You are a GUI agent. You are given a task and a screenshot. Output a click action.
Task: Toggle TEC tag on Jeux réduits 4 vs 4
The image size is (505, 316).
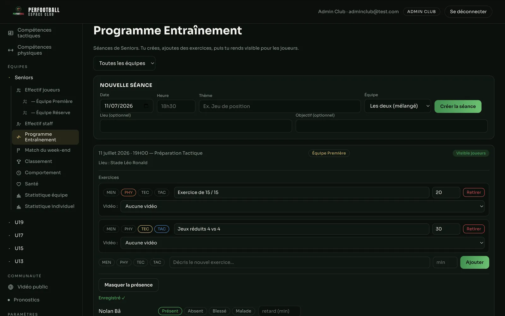pyautogui.click(x=145, y=229)
